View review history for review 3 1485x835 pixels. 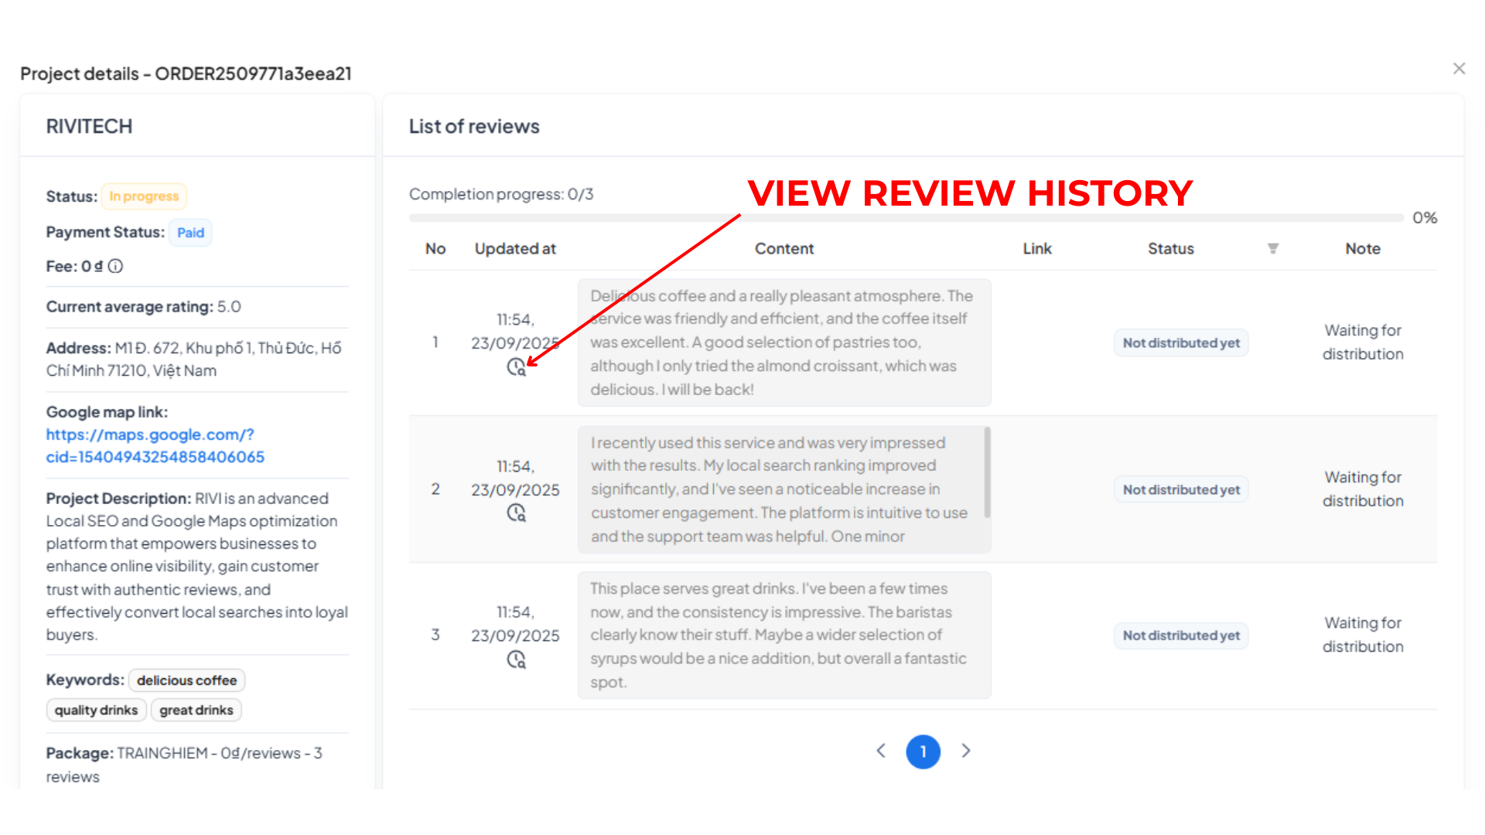[x=517, y=659]
